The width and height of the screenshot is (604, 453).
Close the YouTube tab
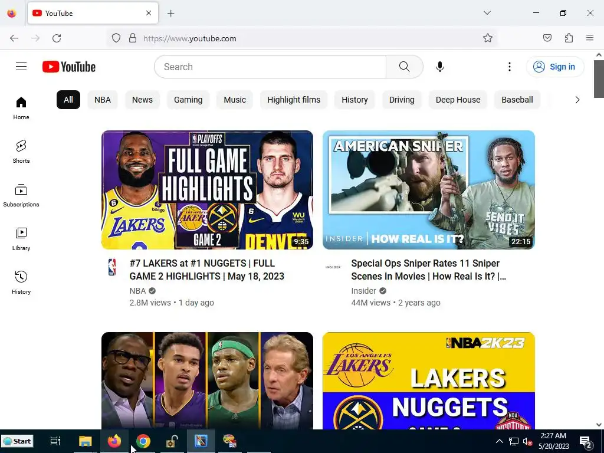149,13
